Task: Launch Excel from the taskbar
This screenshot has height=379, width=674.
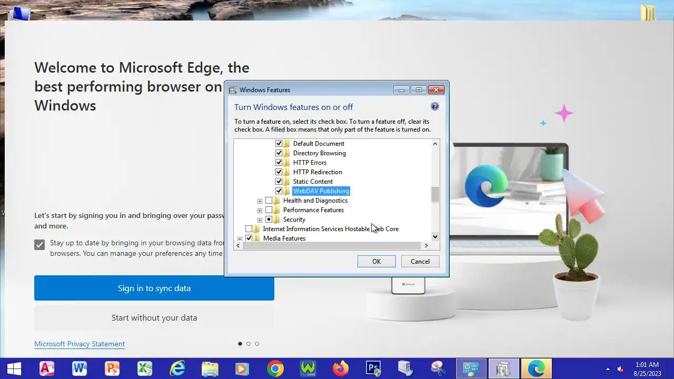Action: point(145,368)
